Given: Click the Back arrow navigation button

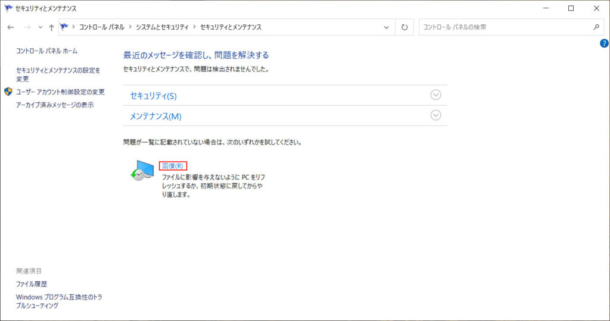Looking at the screenshot, I should [11, 27].
